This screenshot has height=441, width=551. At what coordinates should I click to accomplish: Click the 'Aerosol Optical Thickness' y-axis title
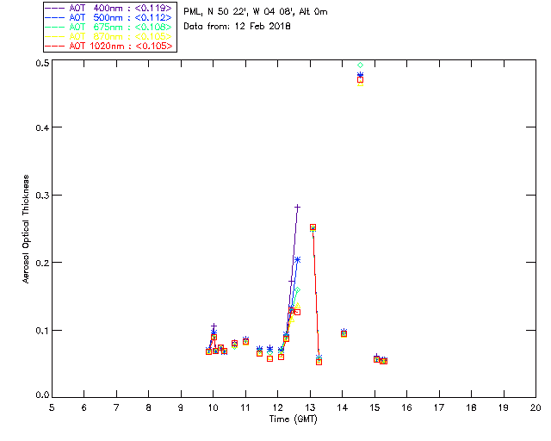(26, 229)
